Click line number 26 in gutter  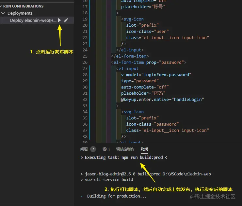pos(85,62)
